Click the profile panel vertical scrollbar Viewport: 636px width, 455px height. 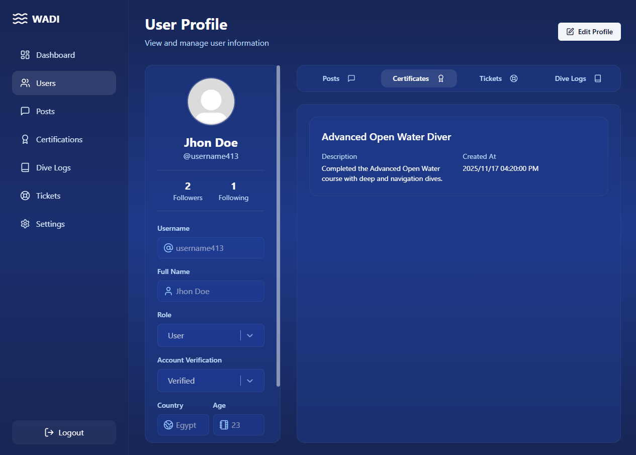[279, 226]
